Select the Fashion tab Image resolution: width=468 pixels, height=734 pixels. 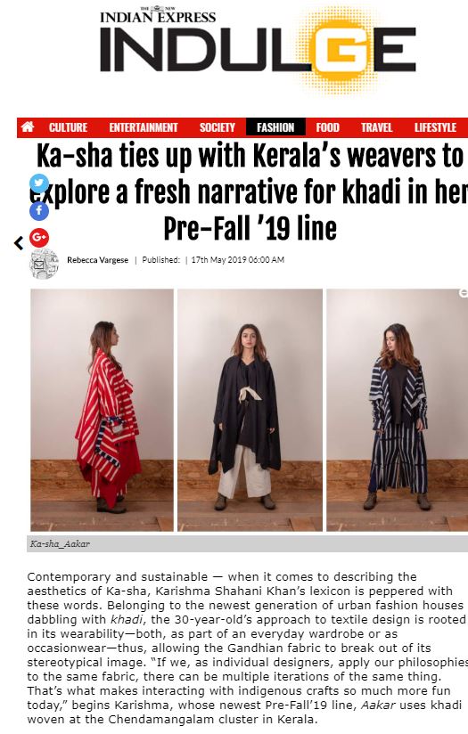click(x=275, y=127)
